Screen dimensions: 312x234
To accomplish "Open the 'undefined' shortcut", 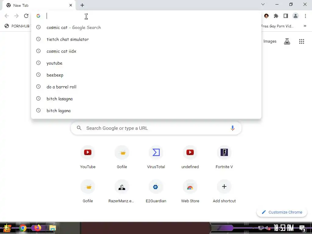I will pyautogui.click(x=190, y=157).
